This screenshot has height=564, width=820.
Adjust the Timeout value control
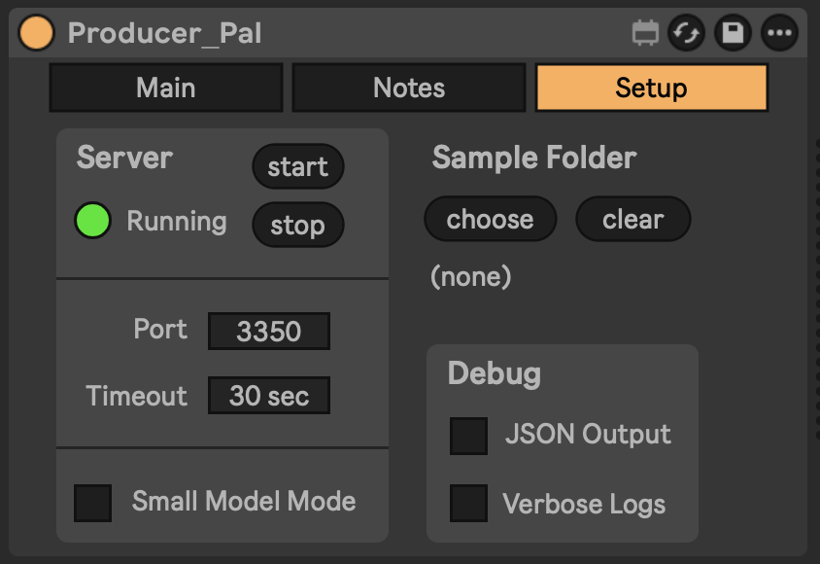tap(268, 395)
